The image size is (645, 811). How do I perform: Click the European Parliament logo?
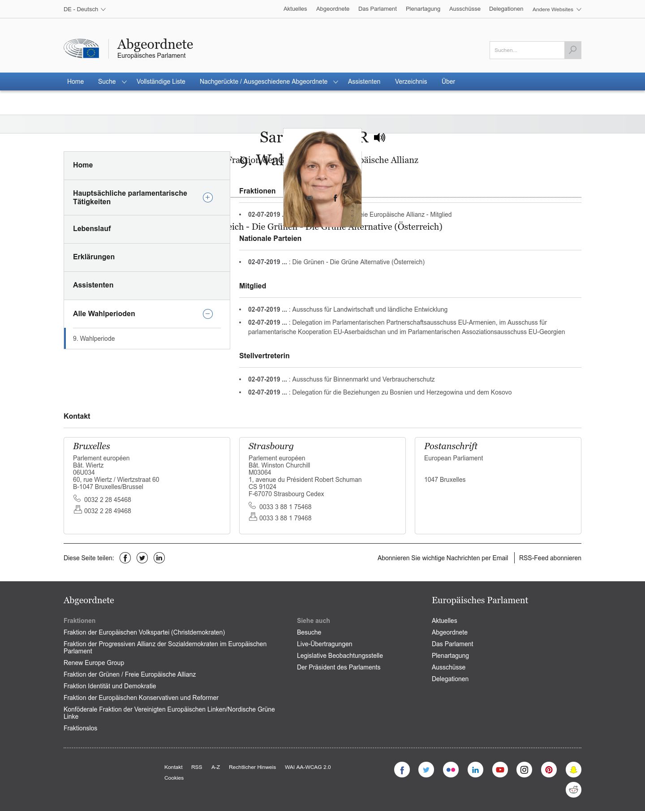pyautogui.click(x=81, y=48)
